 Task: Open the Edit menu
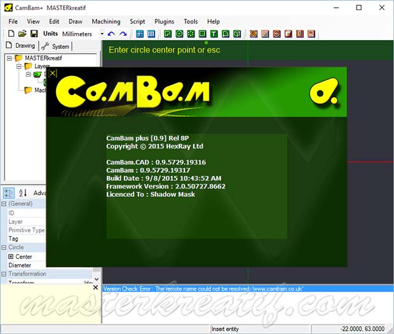pos(54,22)
